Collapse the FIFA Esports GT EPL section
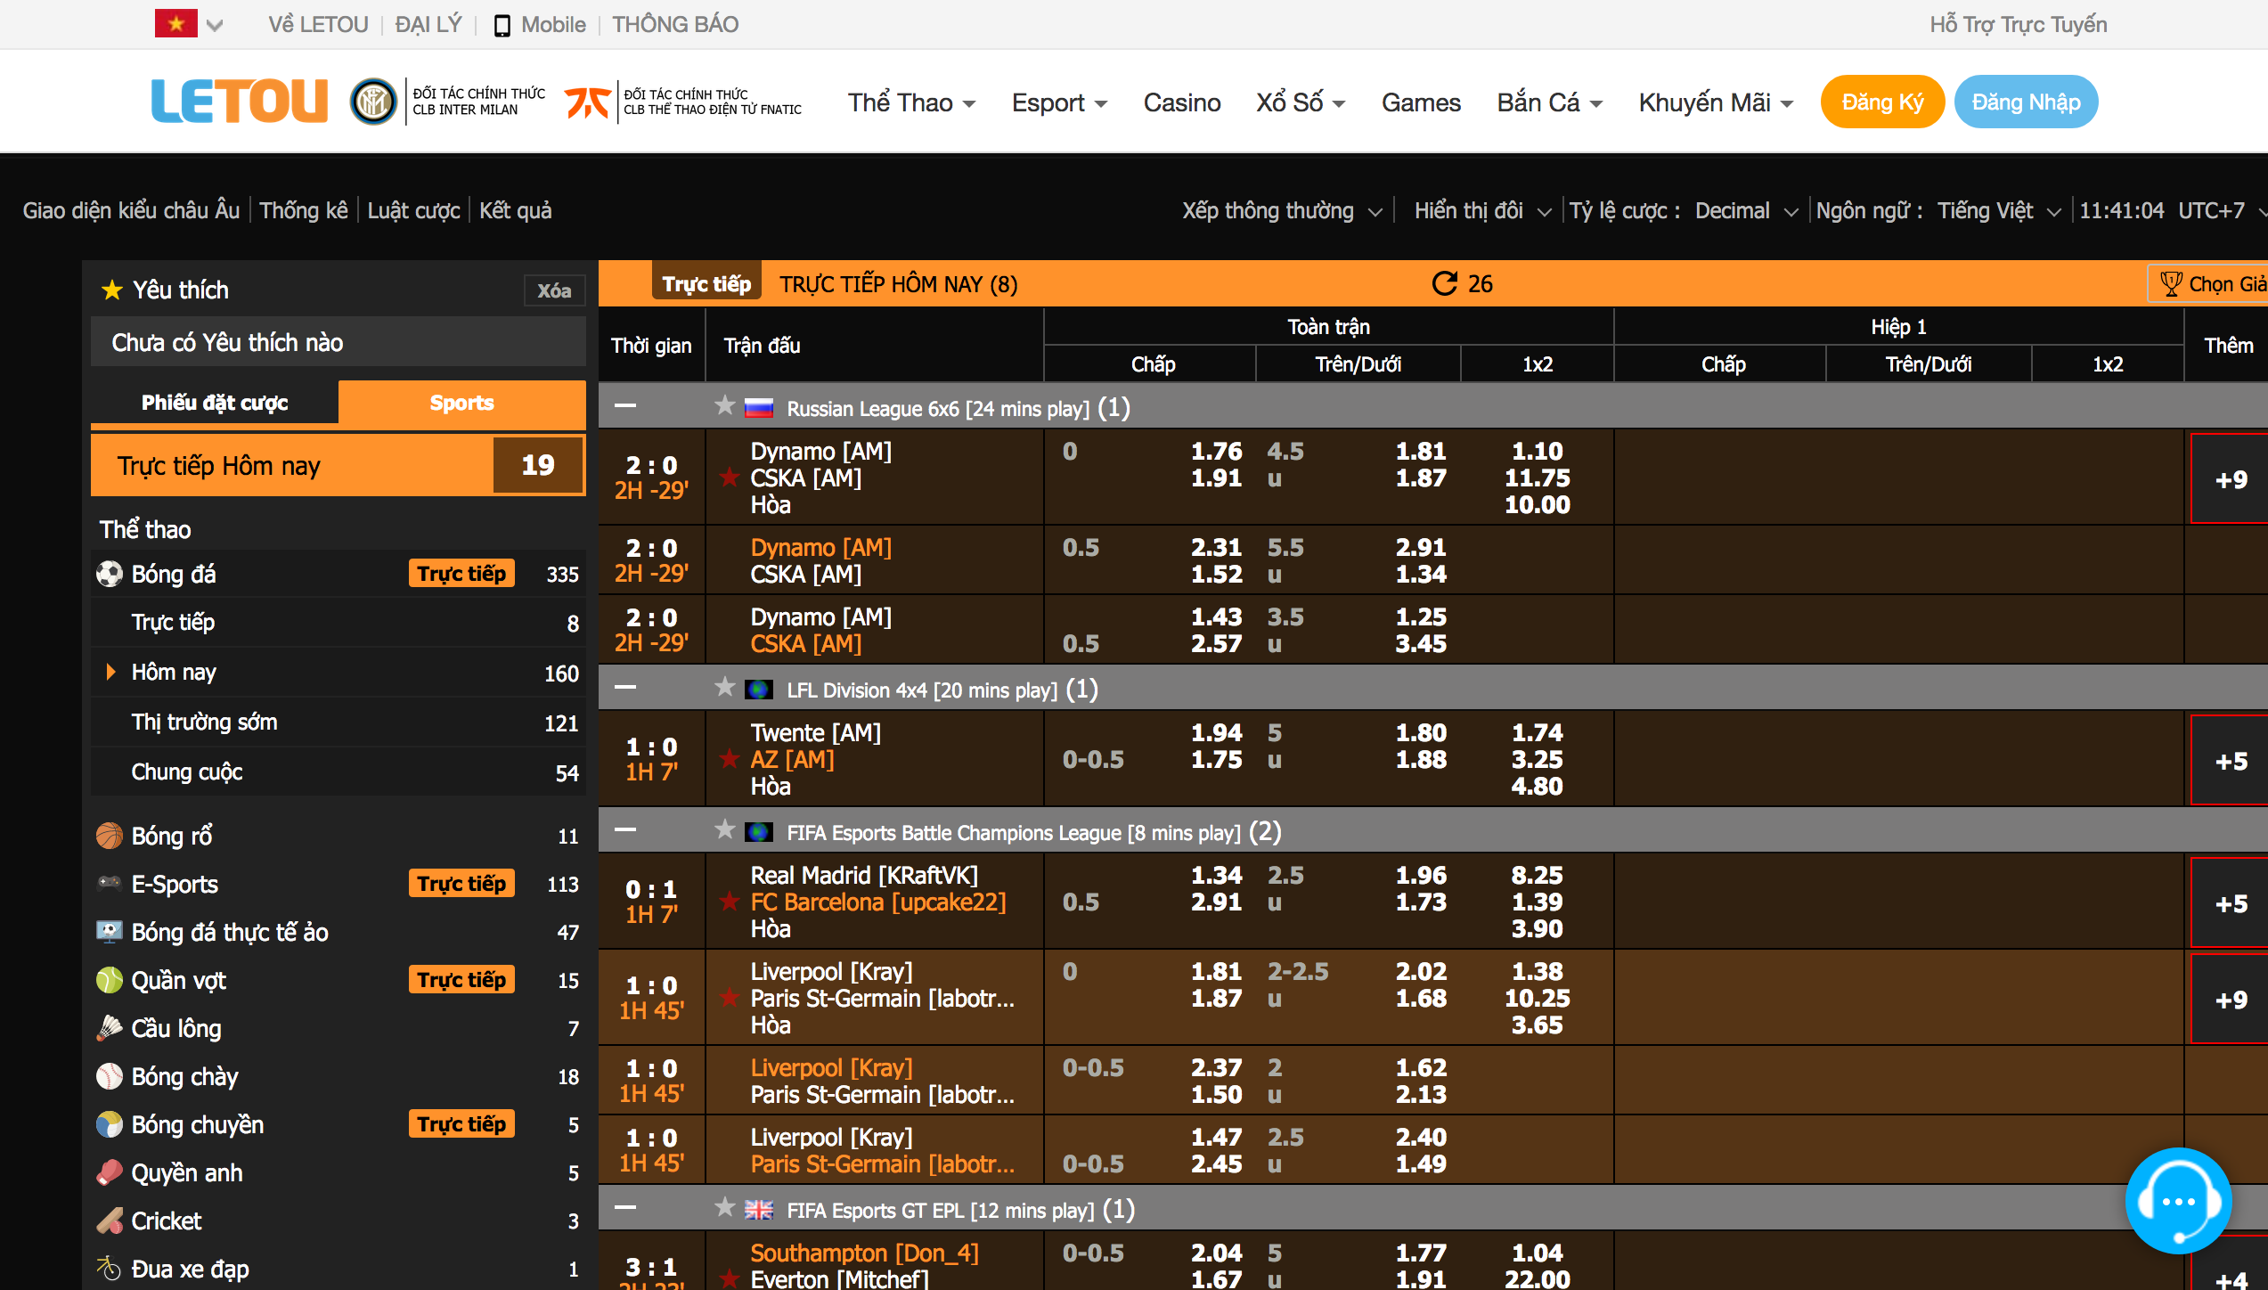 (x=625, y=1207)
